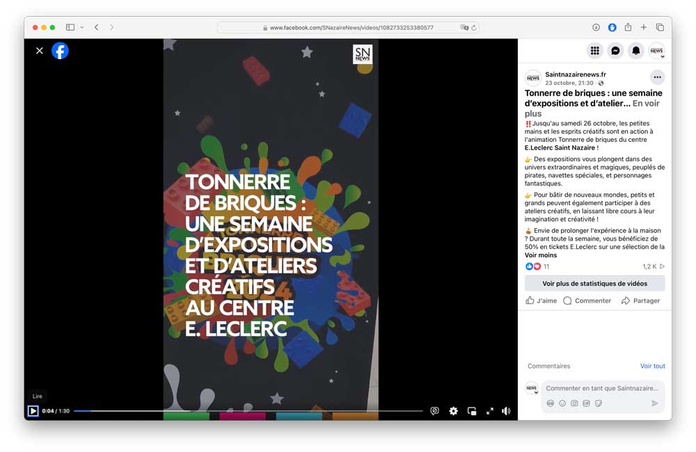696x452 pixels.
Task: Reload the page
Action: pyautogui.click(x=474, y=28)
